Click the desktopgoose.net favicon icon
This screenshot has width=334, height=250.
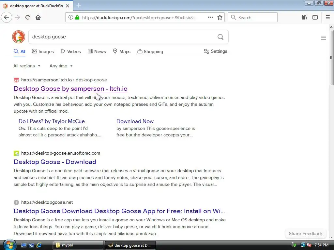click(16, 202)
